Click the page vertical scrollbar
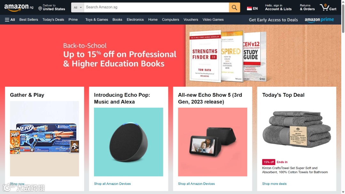The image size is (345, 194). (x=343, y=97)
